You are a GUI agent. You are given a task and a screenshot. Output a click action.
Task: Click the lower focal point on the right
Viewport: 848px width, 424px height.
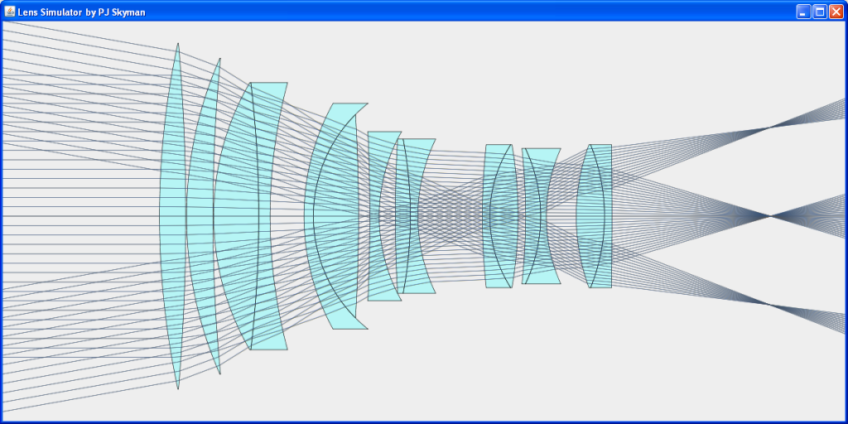tap(769, 305)
